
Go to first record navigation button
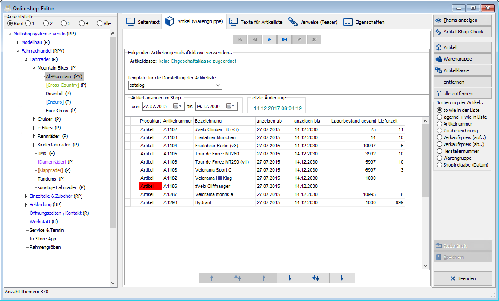point(240,39)
